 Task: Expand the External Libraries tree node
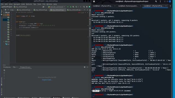tap(4, 42)
